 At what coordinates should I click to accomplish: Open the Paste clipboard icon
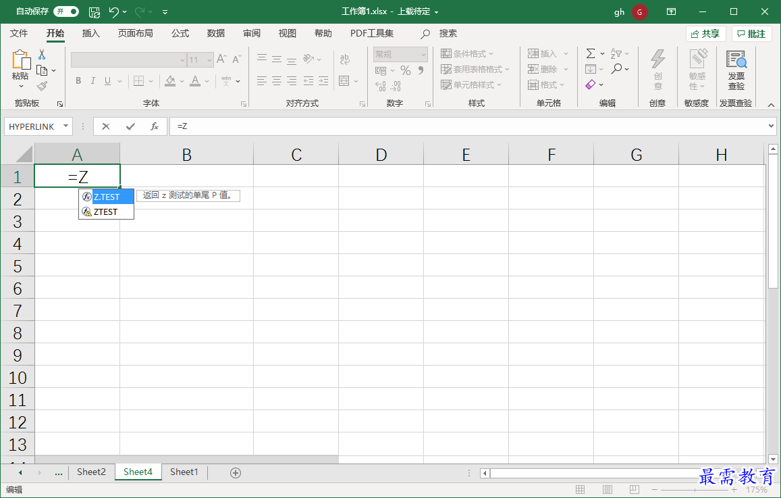point(20,60)
